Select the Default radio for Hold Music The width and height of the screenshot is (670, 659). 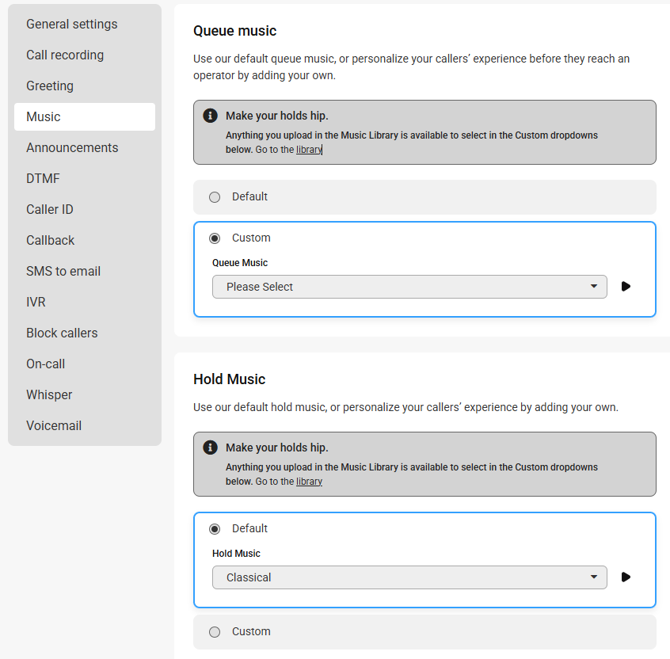point(215,529)
